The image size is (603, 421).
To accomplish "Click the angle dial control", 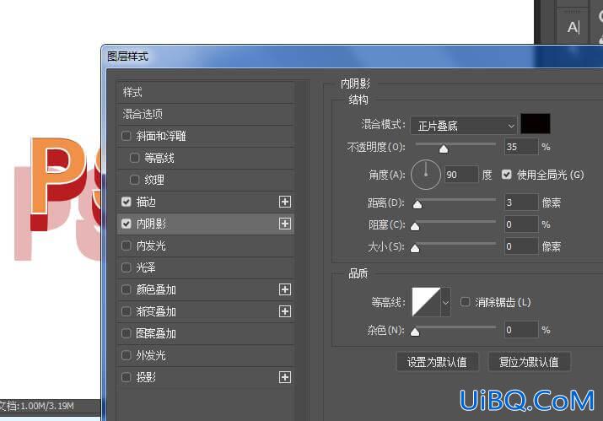I will [x=426, y=175].
